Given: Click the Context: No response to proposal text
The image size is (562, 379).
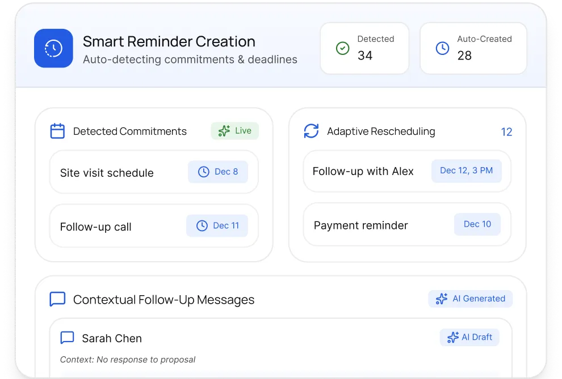Looking at the screenshot, I should [128, 359].
